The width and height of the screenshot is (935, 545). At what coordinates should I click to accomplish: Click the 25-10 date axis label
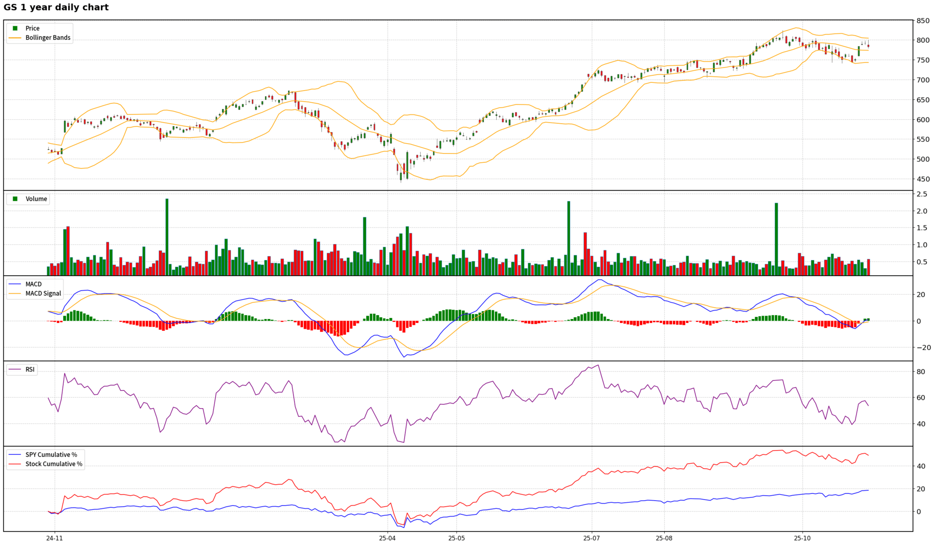[802, 538]
